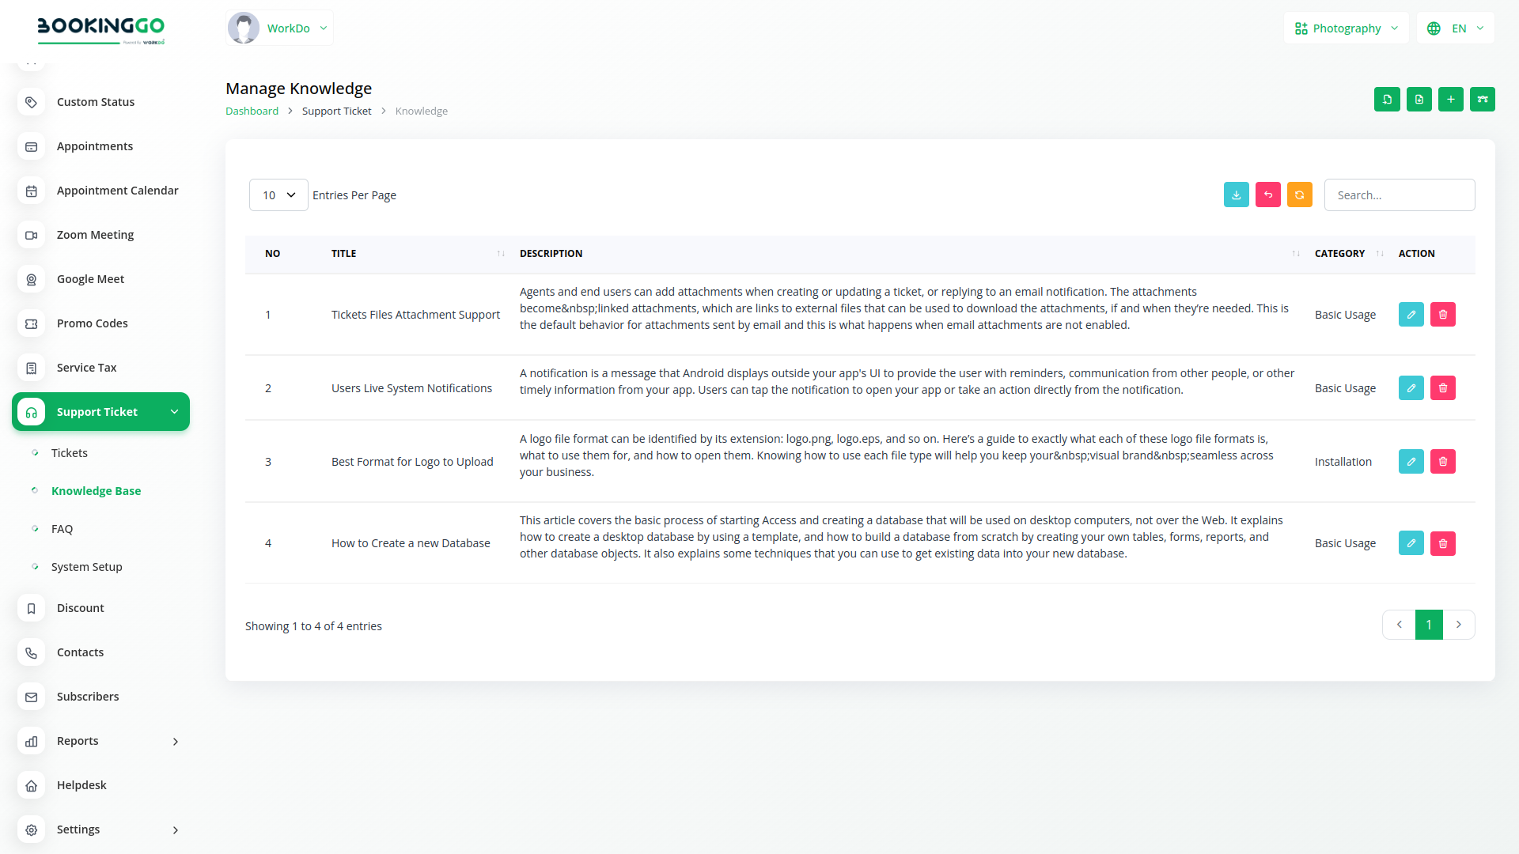Open the FAQ submenu item
Viewport: 1519px width, 854px height.
click(x=62, y=529)
